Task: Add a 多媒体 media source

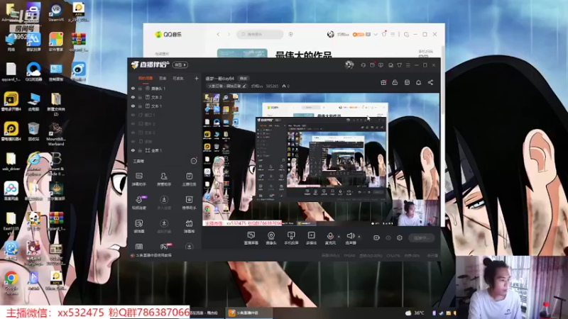Action: (311, 238)
